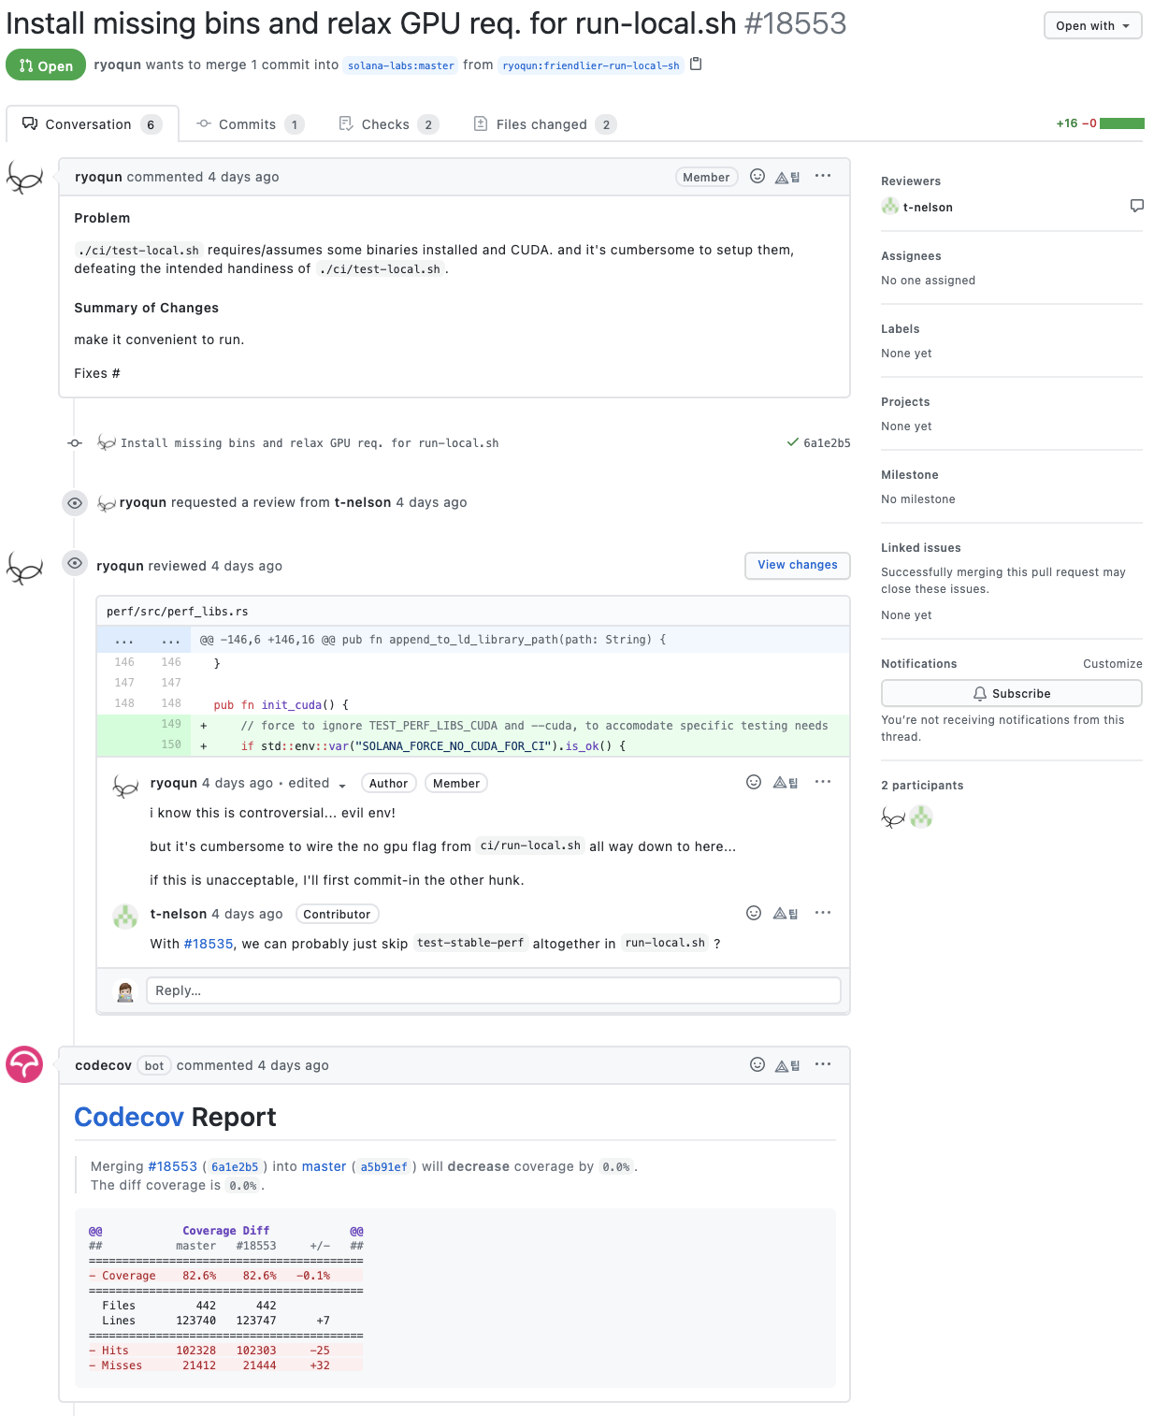Open master link in Codecov report

[324, 1166]
